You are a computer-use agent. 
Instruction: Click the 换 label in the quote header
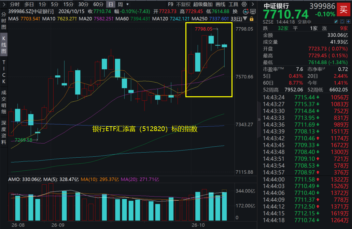pyautogui.click(x=235, y=12)
